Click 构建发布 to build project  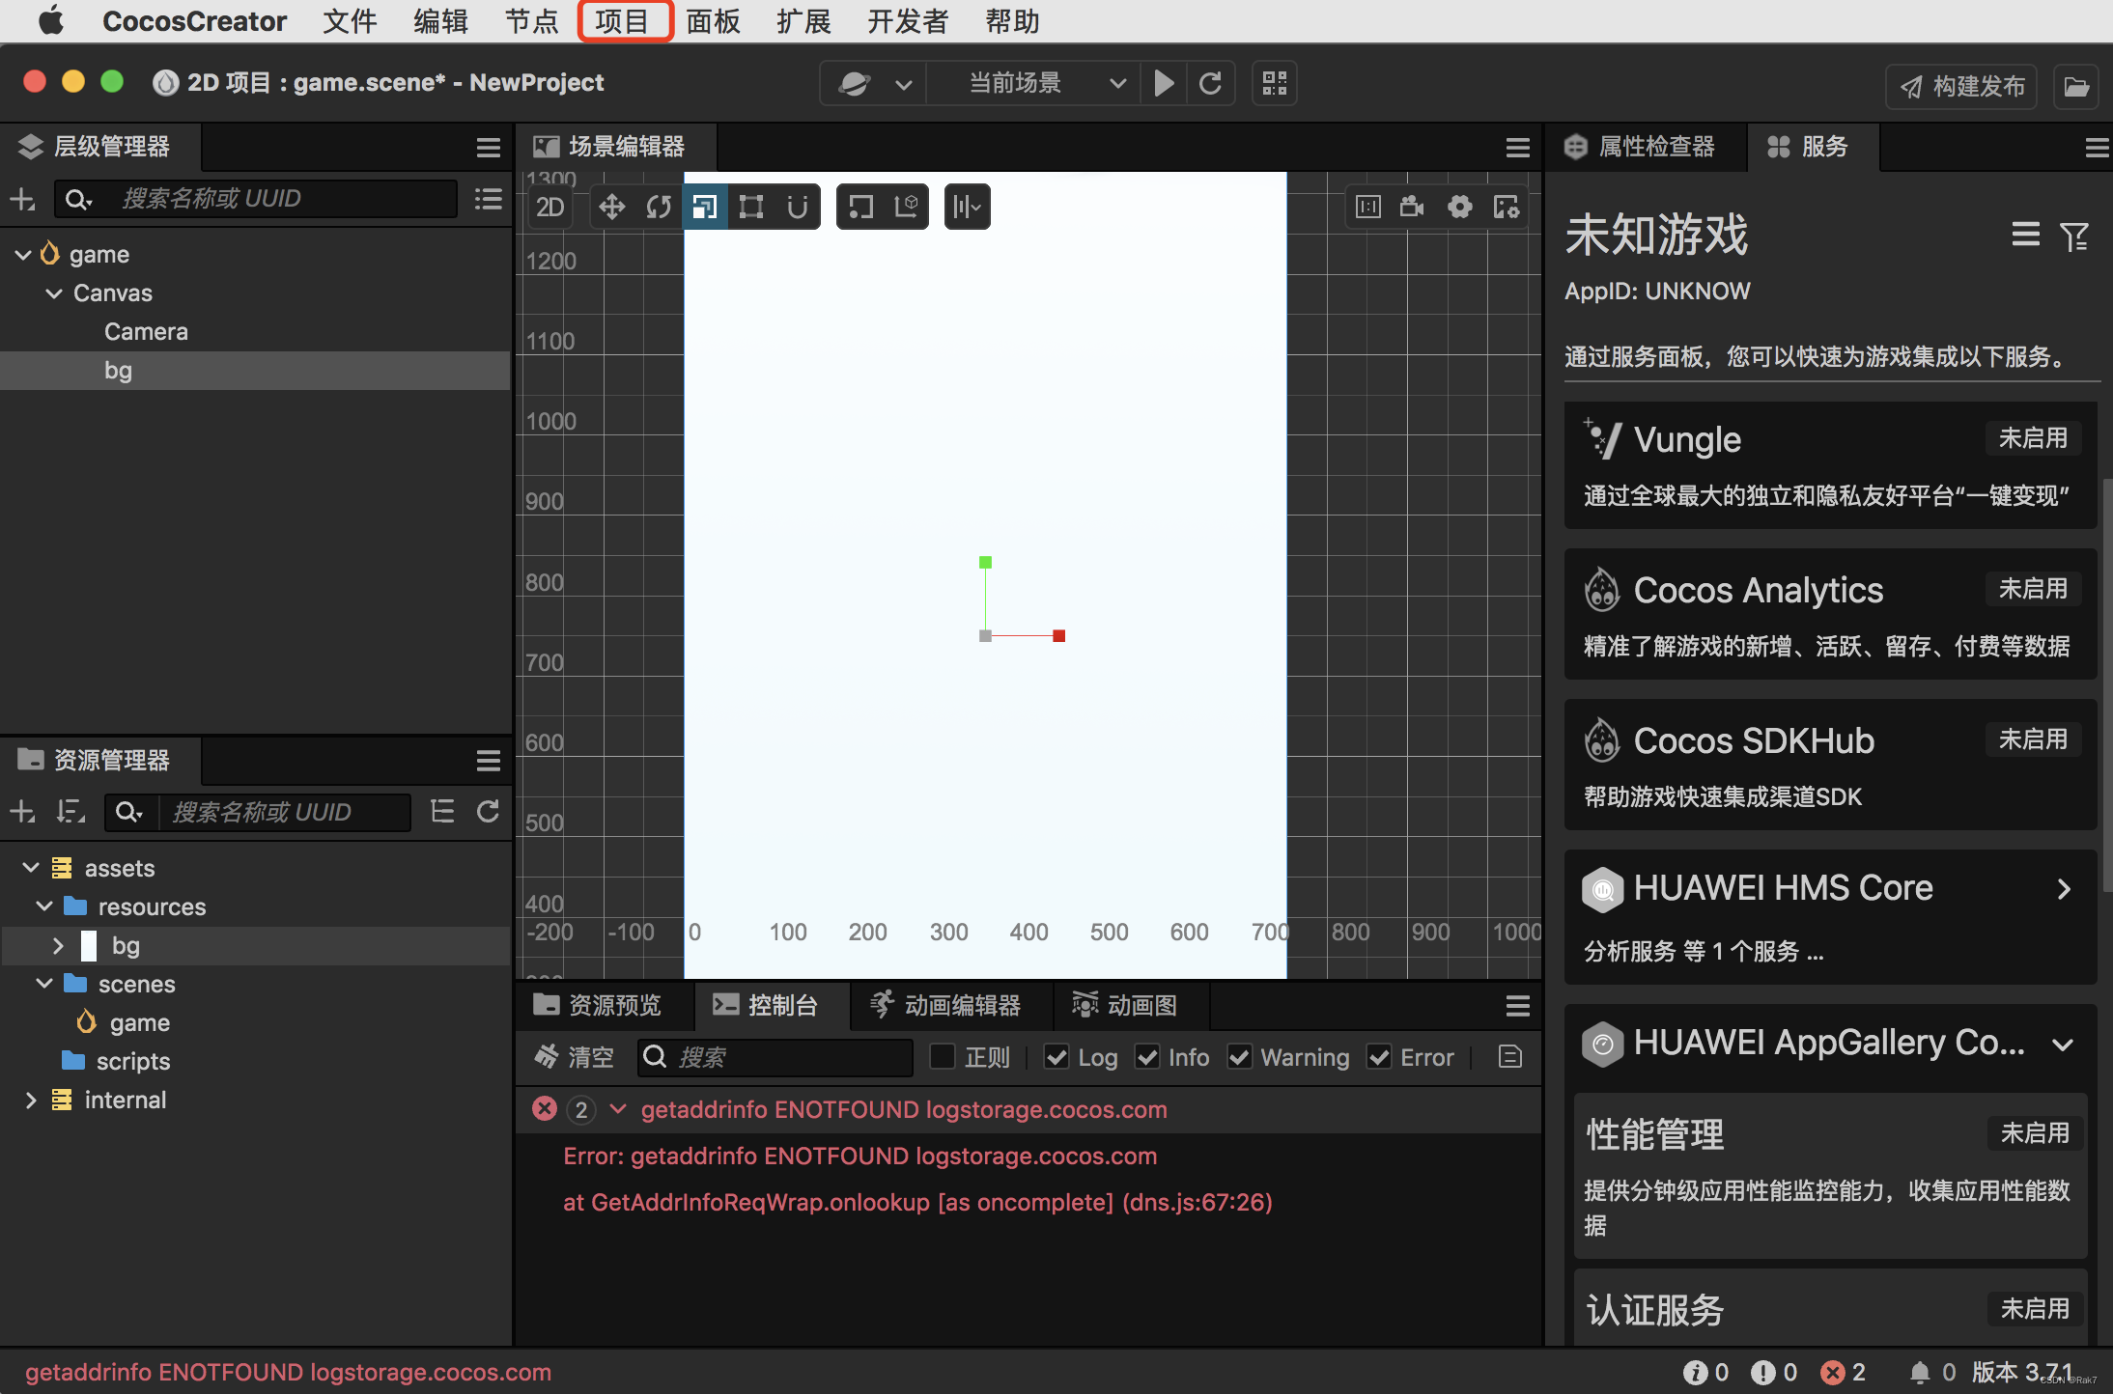(1961, 86)
